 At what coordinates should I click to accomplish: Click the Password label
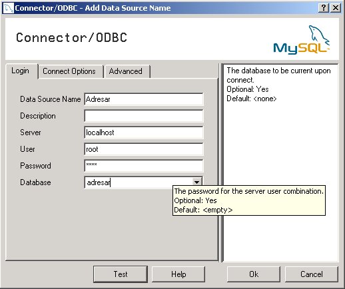35,166
